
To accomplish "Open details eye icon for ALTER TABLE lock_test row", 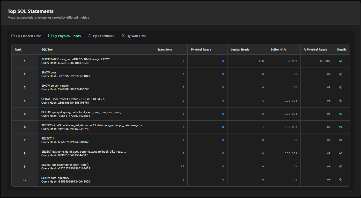I will 341,61.
